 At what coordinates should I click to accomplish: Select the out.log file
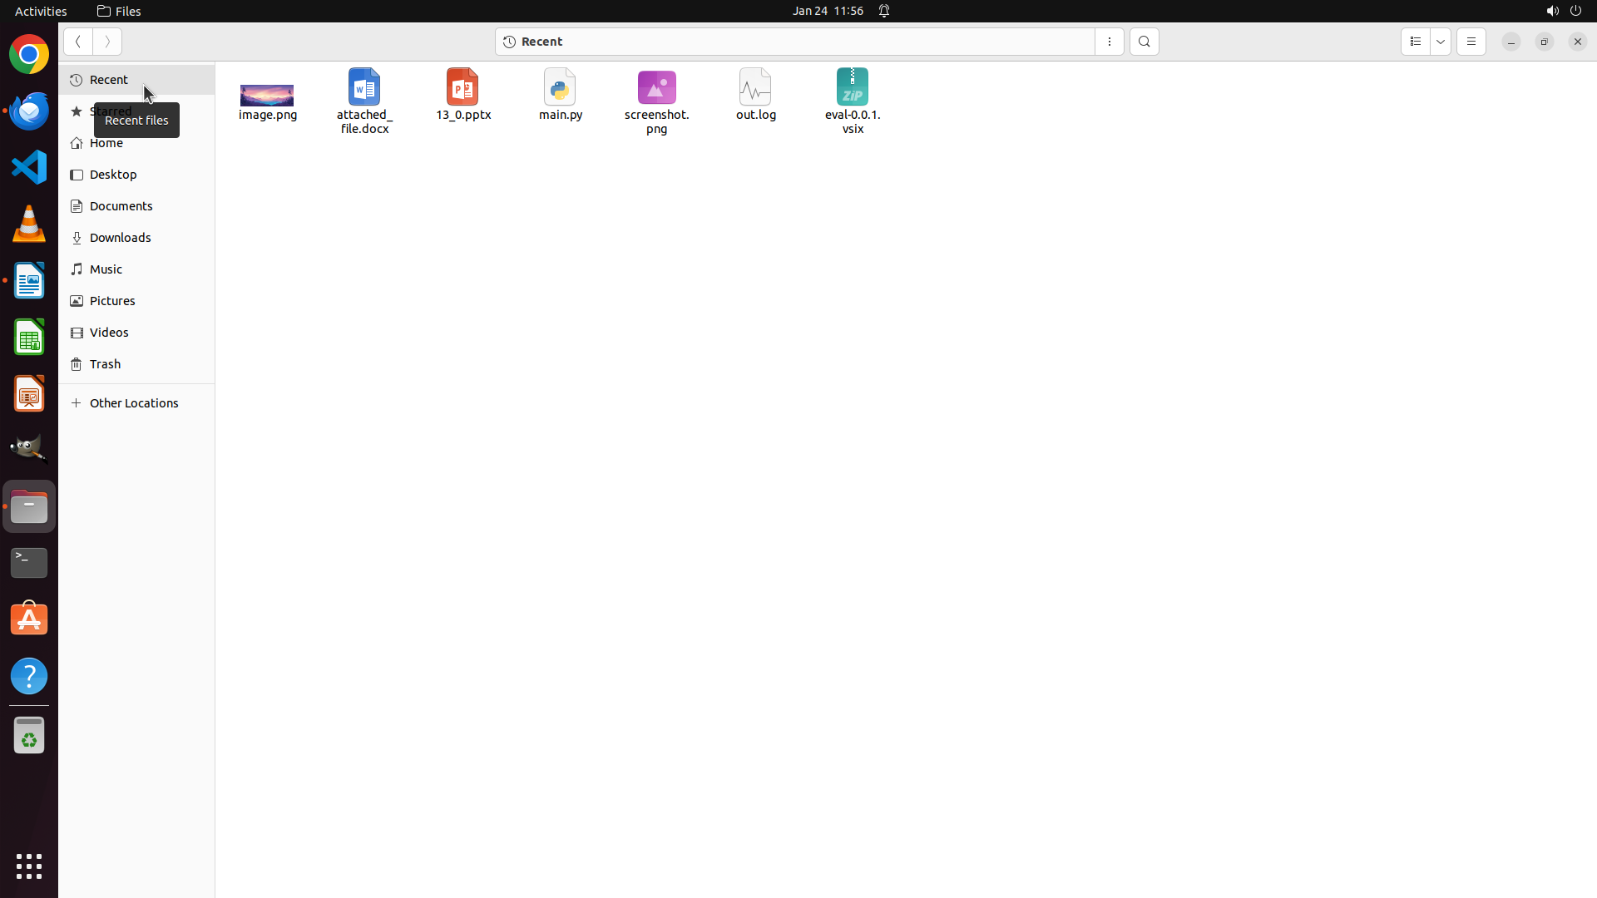coord(755,94)
